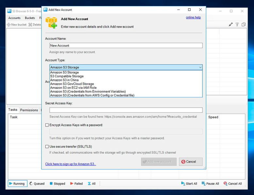Select Credentials from AWS Config or Credential file
The height and width of the screenshot is (195, 254).
pos(126,95)
